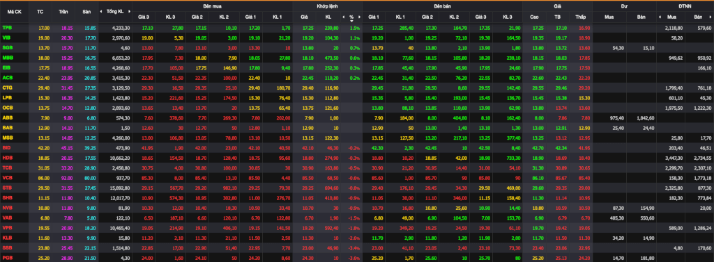Click the TB column header
This screenshot has height=262, width=714.
[x=557, y=17]
